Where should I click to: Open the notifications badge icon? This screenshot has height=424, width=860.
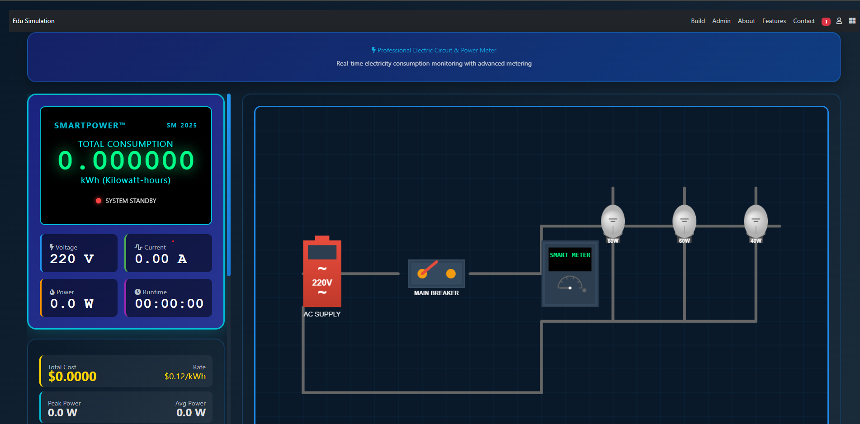tap(826, 22)
